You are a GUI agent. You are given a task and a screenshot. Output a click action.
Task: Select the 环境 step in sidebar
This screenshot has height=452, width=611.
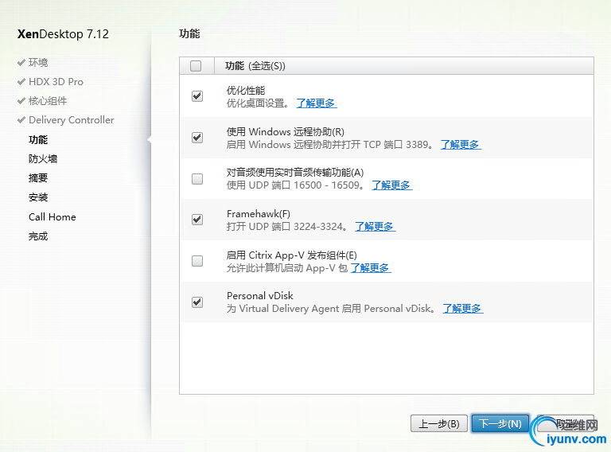(38, 62)
